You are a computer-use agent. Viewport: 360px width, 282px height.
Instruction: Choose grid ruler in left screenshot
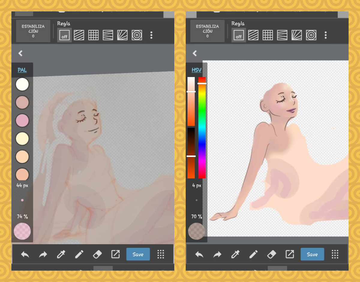pyautogui.click(x=93, y=35)
